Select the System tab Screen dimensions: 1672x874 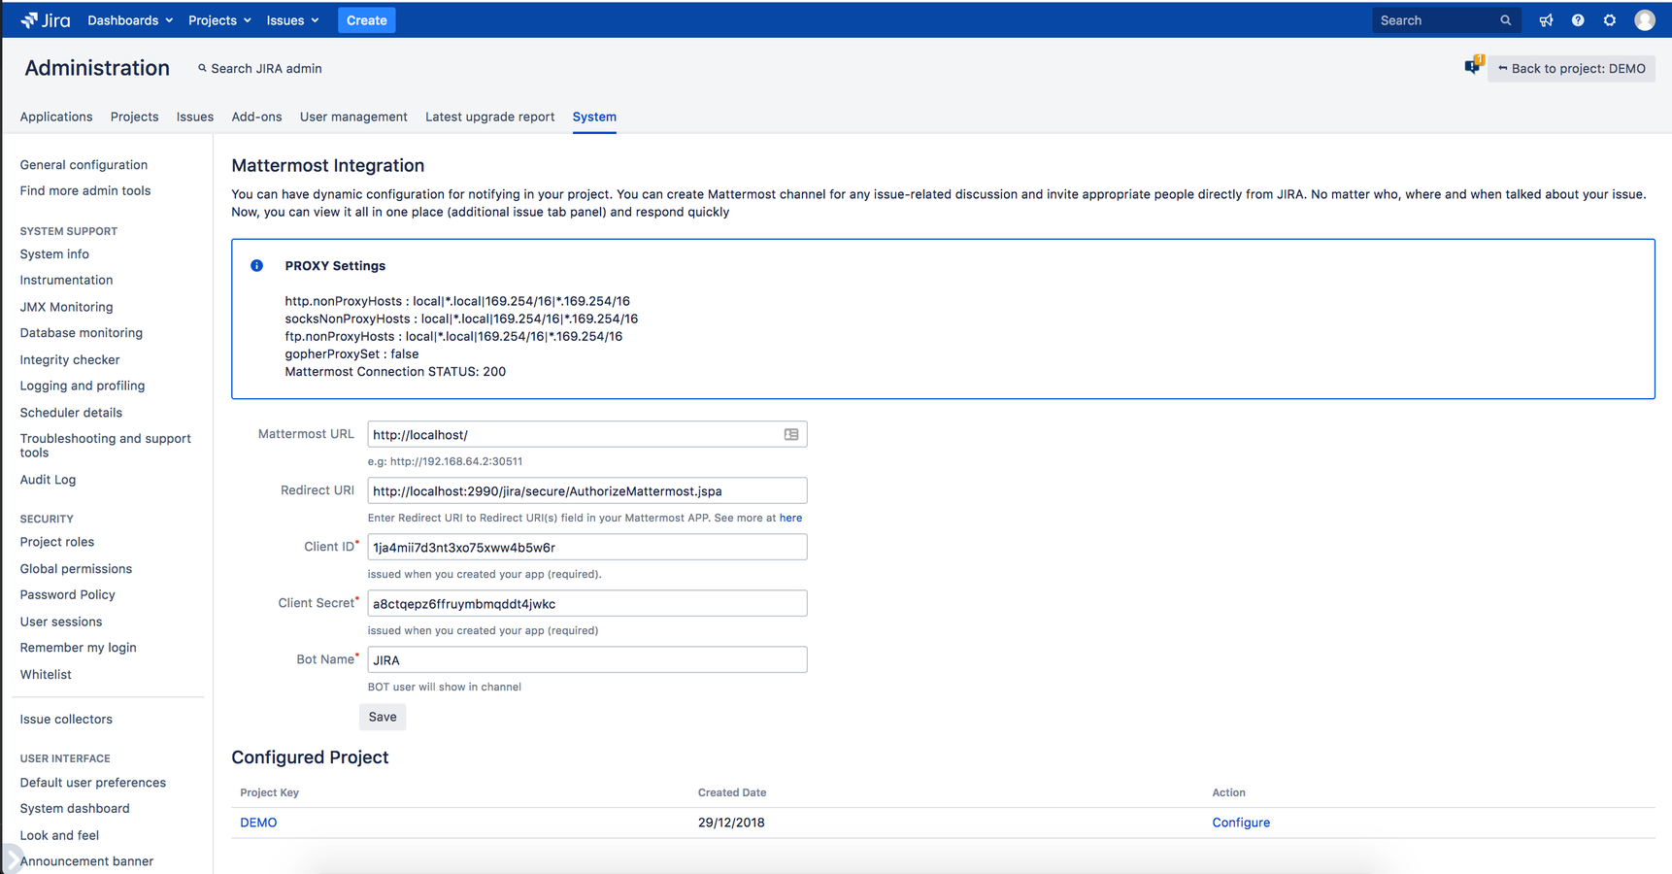click(594, 117)
